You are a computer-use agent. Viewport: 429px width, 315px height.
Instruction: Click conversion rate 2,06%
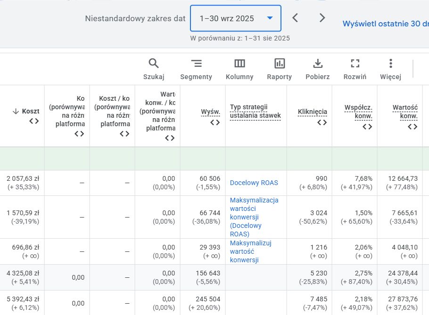(363, 248)
